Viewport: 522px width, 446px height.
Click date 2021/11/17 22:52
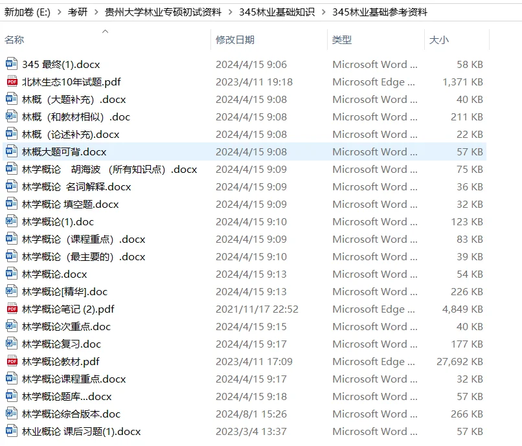tap(256, 309)
